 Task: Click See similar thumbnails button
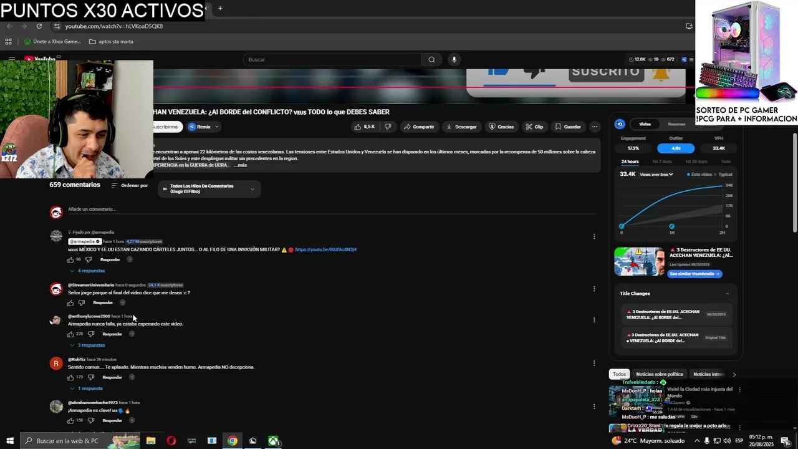695,274
